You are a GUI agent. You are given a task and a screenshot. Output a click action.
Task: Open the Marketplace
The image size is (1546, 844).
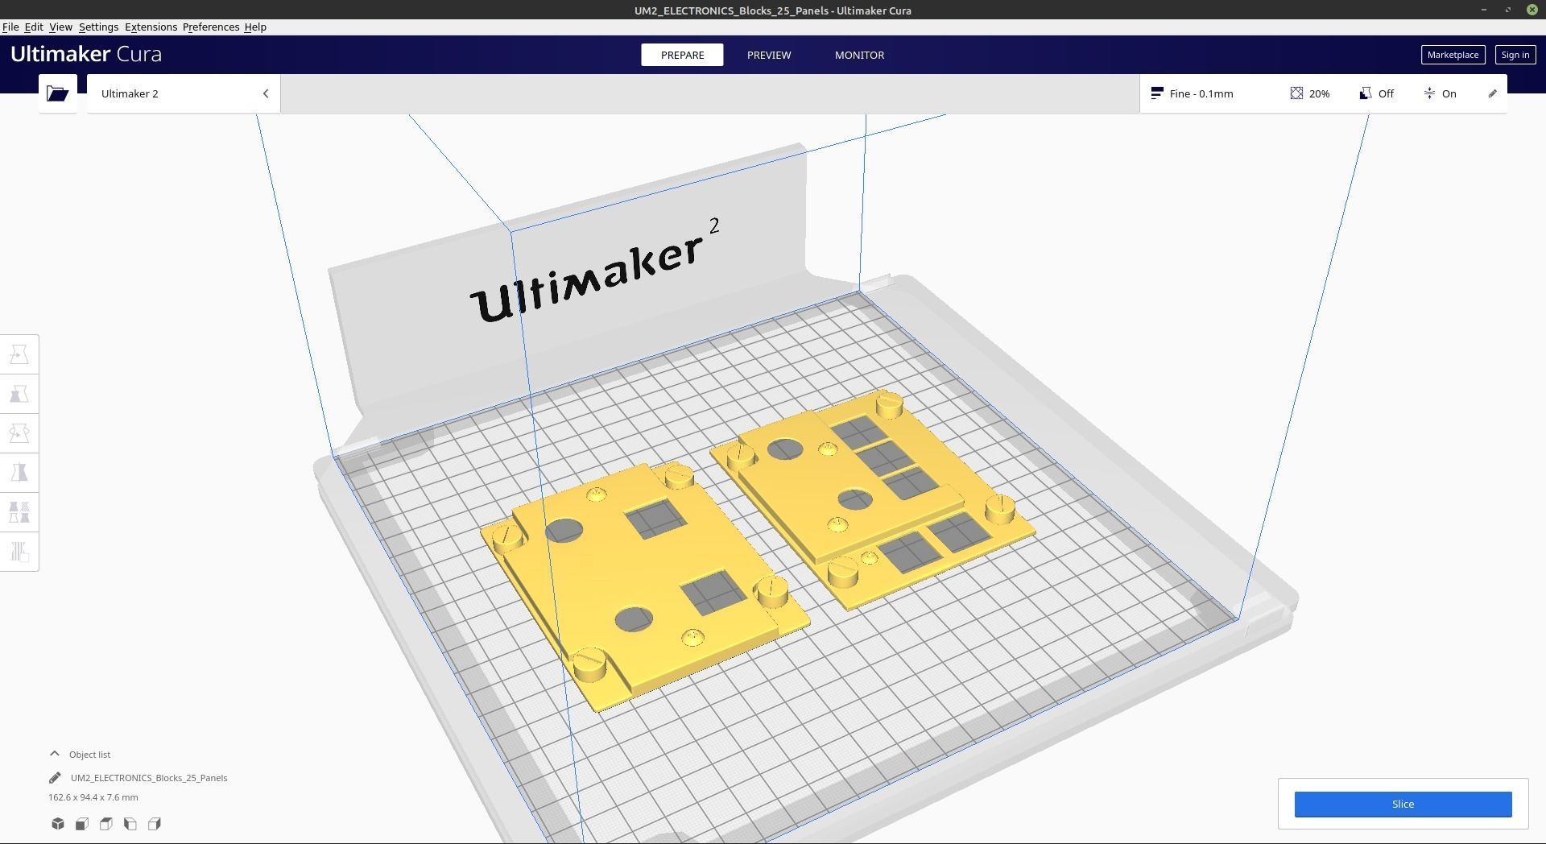tap(1453, 55)
